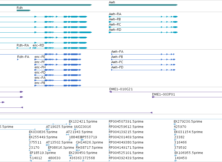Viewport: 222px width, 162px height.
Task: Click the 379592 feature label
Action: (181, 148)
